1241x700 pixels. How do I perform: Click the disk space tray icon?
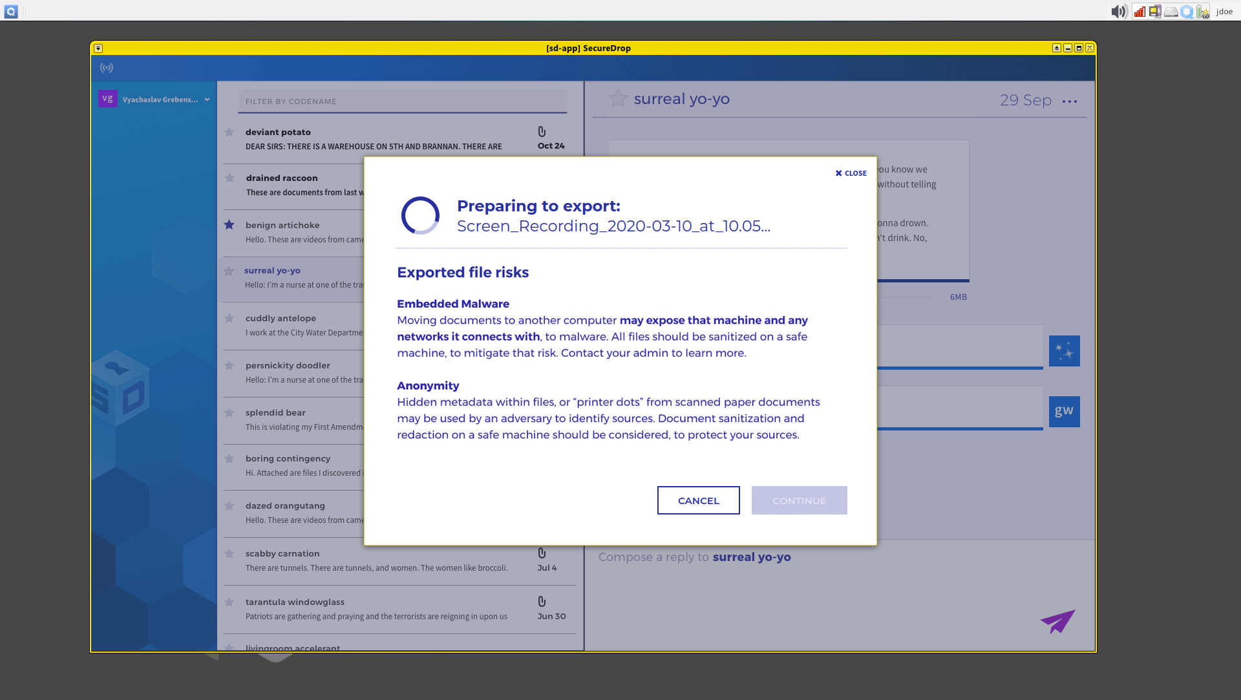(x=1171, y=11)
